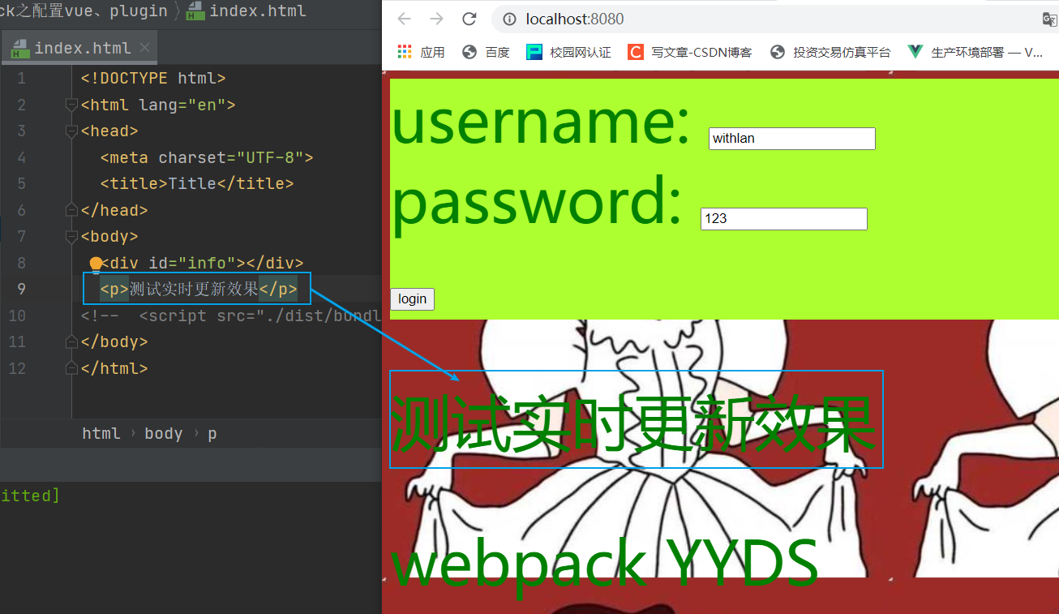Click the 测试实时更新效果 text in code line 9
The image size is (1059, 614).
tap(194, 289)
